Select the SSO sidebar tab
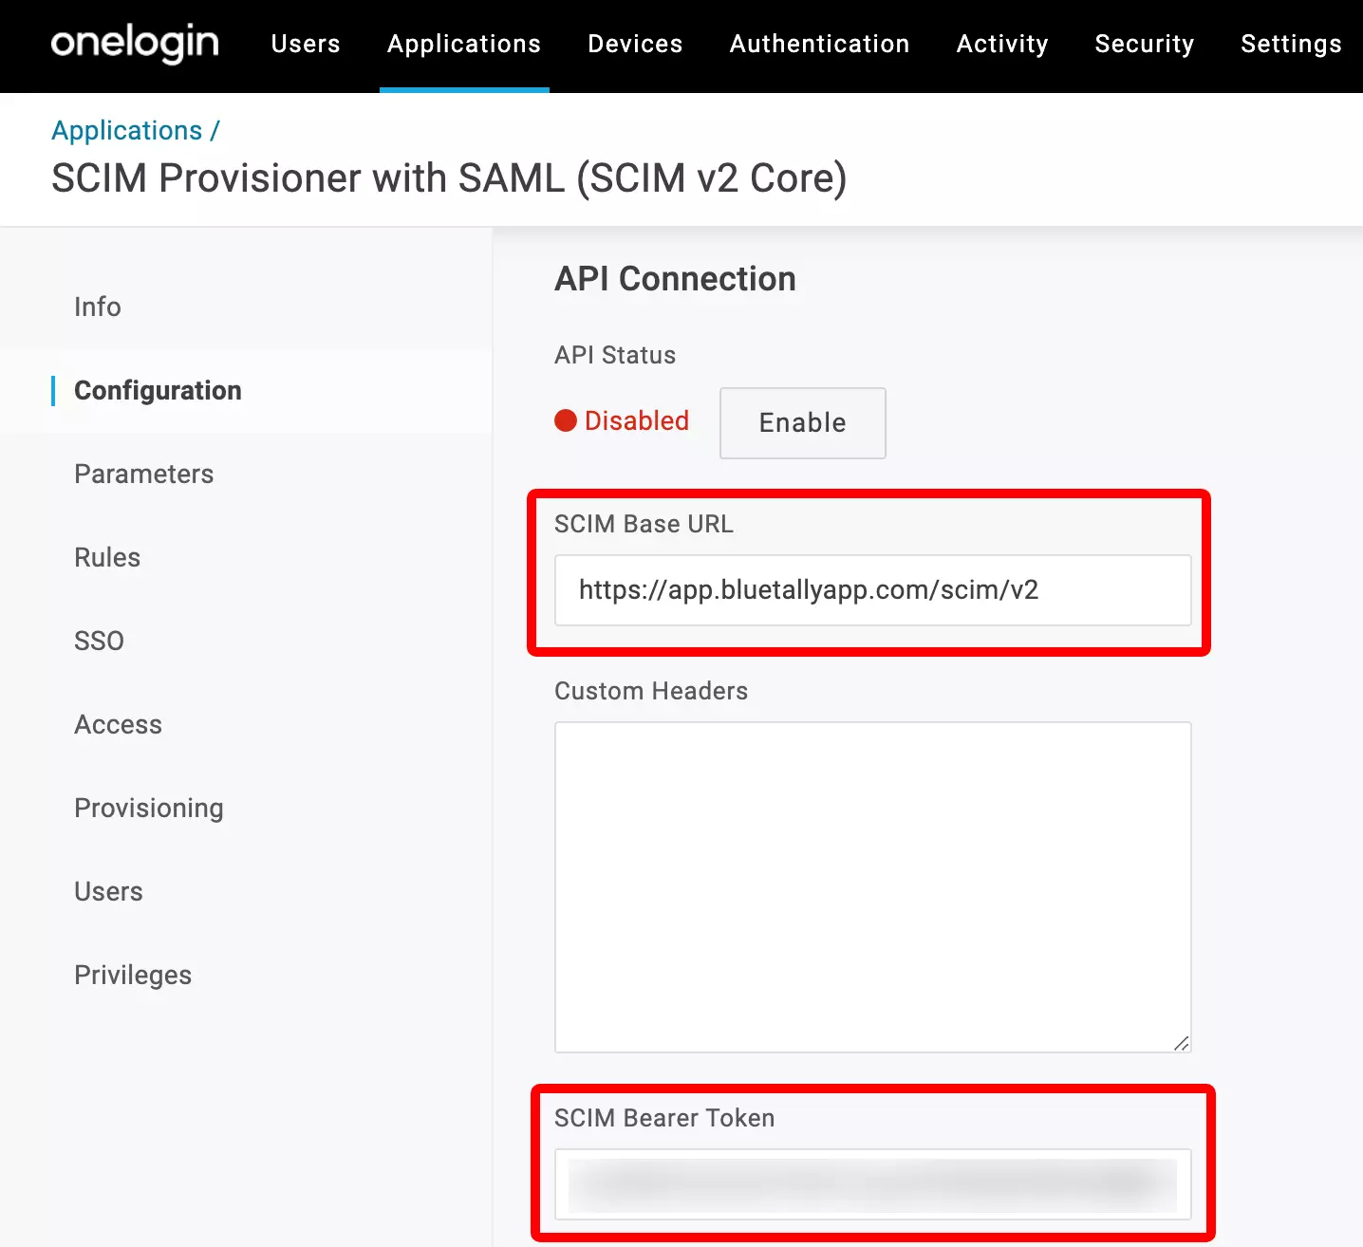The height and width of the screenshot is (1247, 1363). click(100, 641)
